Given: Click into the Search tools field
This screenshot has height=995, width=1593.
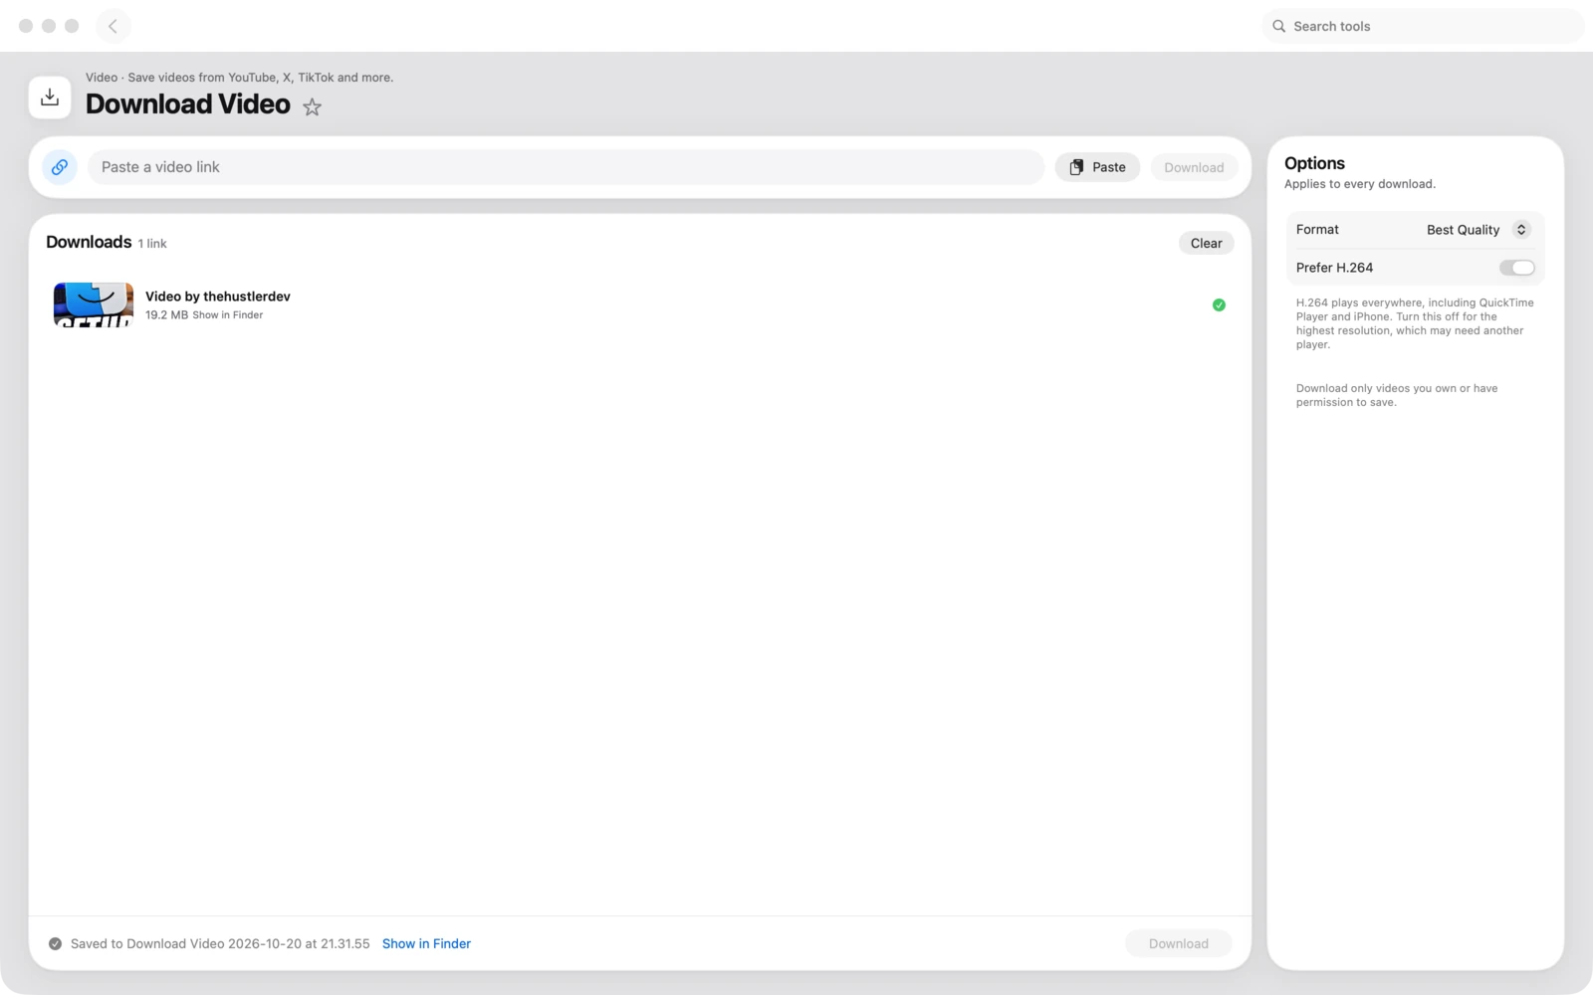Looking at the screenshot, I should [1423, 26].
